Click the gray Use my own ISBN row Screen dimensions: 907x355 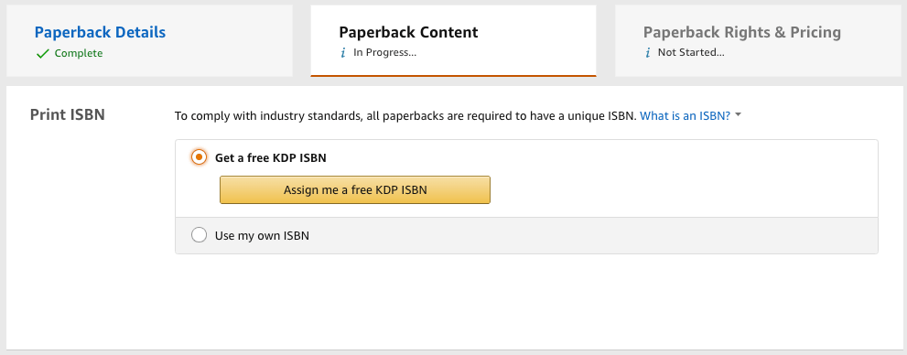pyautogui.click(x=526, y=235)
